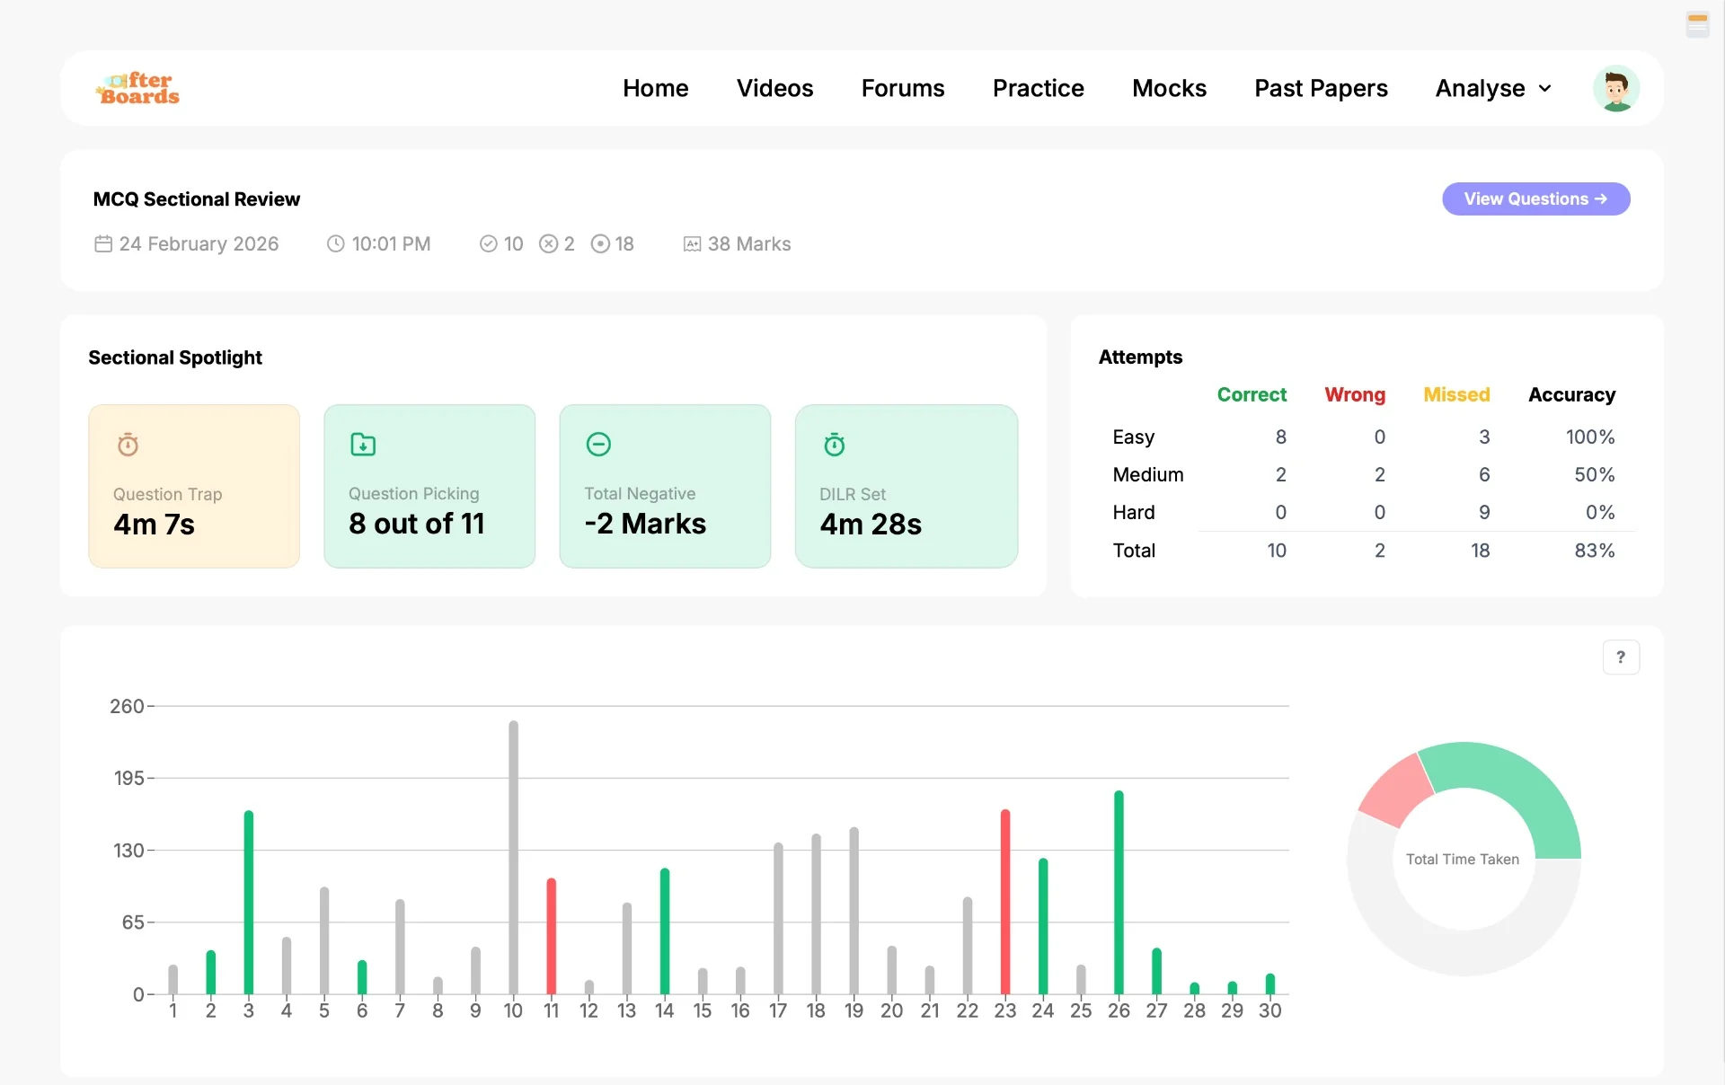Image resolution: width=1725 pixels, height=1085 pixels.
Task: Click the View Questions button
Action: [1535, 198]
